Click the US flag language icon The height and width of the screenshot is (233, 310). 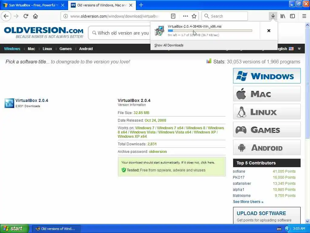pyautogui.click(x=291, y=49)
